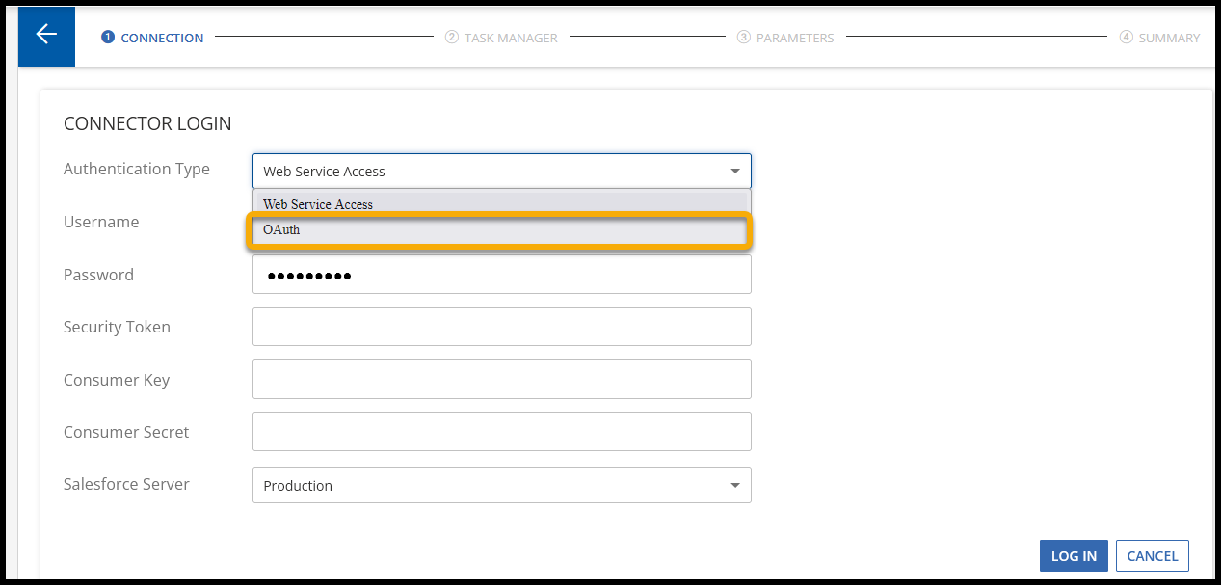
Task: Click the back arrow button
Action: 46,35
